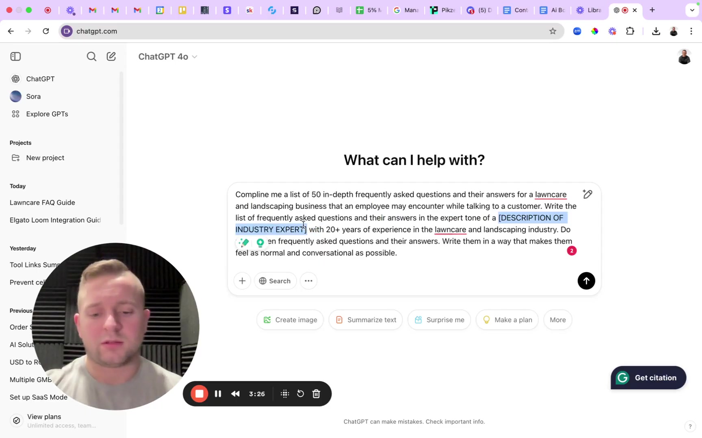This screenshot has height=438, width=702.
Task: Open the user profile avatar menu
Action: (684, 57)
